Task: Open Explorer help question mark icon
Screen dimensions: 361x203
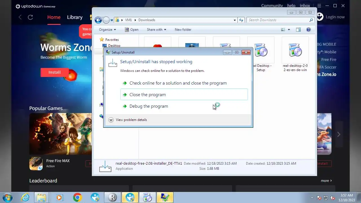Action: coord(309,30)
